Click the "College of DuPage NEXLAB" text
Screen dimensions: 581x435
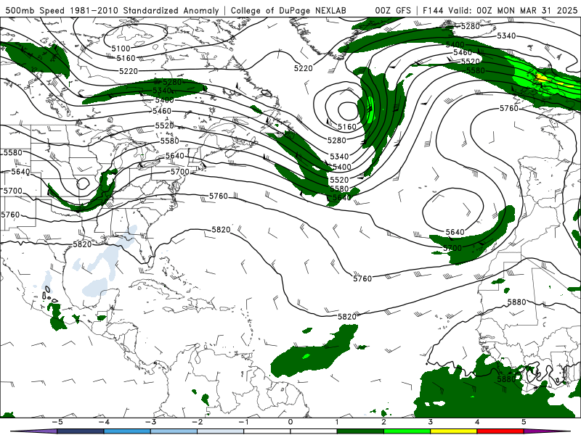[x=288, y=10]
